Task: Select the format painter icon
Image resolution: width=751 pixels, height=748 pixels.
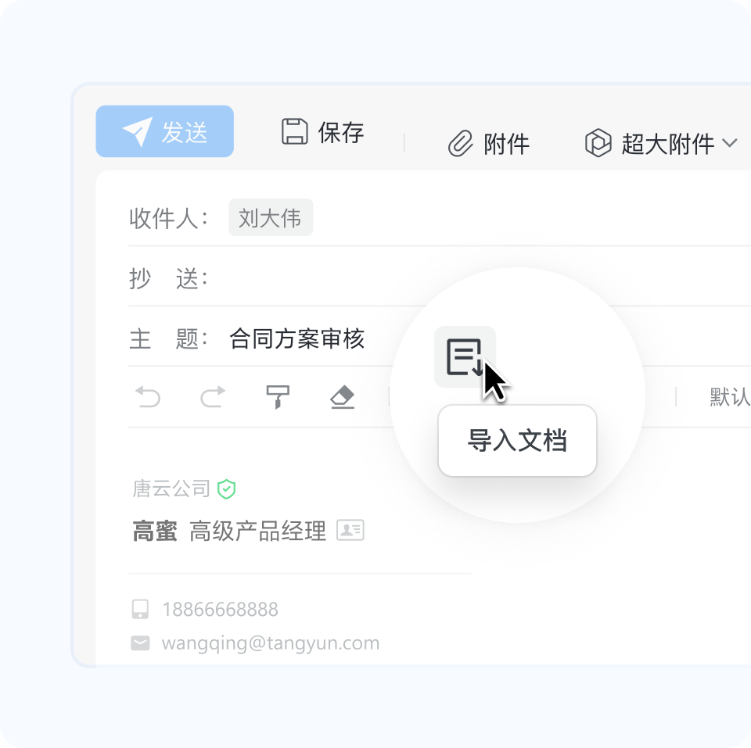Action: pyautogui.click(x=278, y=397)
